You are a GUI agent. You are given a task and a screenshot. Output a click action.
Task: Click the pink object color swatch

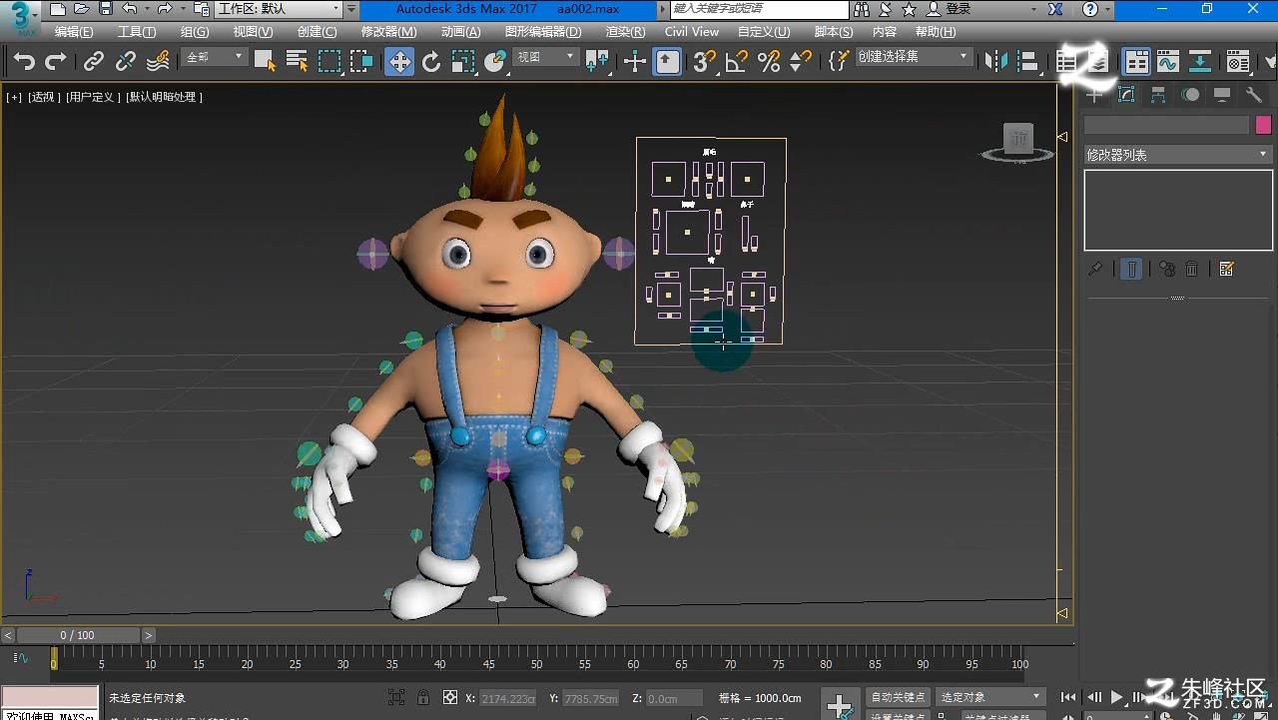(1263, 125)
